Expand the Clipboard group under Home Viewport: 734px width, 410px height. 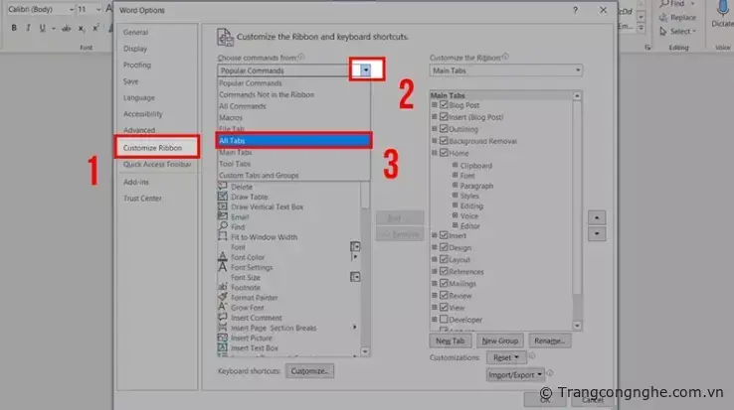(x=455, y=166)
